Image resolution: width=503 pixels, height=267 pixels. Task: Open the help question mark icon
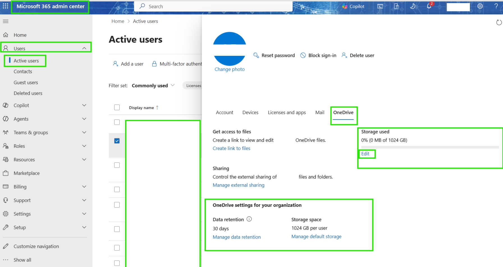click(x=496, y=6)
